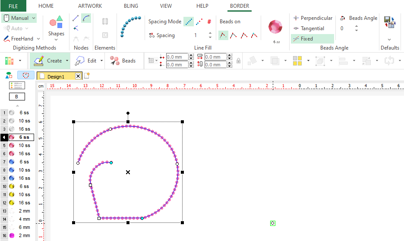Choose the red hash spacing mode icon

(x=209, y=22)
